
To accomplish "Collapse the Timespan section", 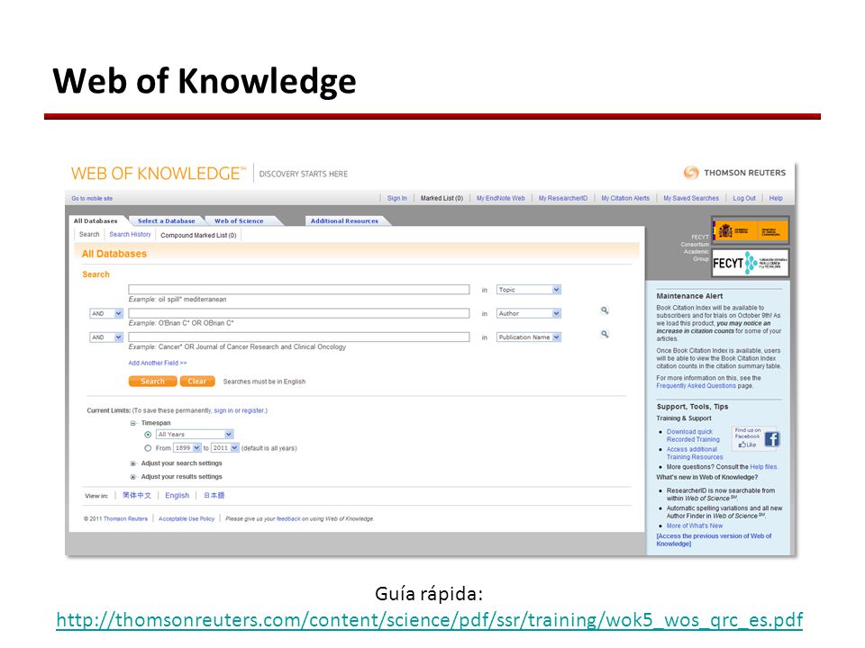I will pyautogui.click(x=133, y=423).
